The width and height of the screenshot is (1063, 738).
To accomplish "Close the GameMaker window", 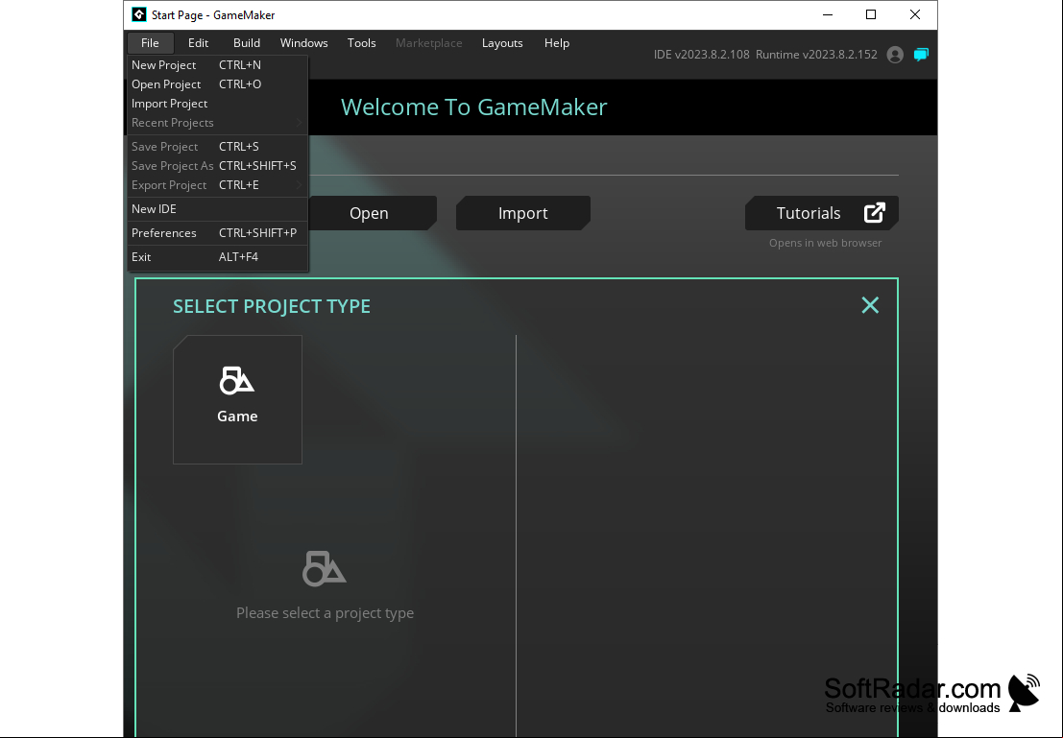I will coord(914,15).
